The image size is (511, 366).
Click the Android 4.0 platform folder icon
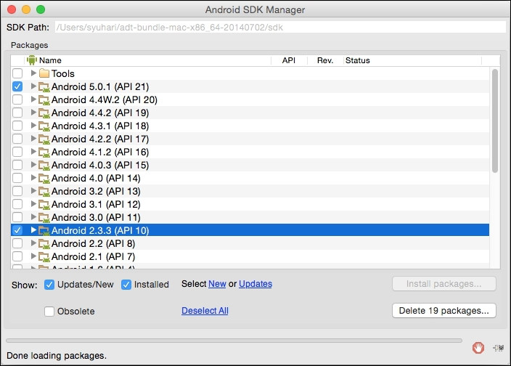coord(44,178)
